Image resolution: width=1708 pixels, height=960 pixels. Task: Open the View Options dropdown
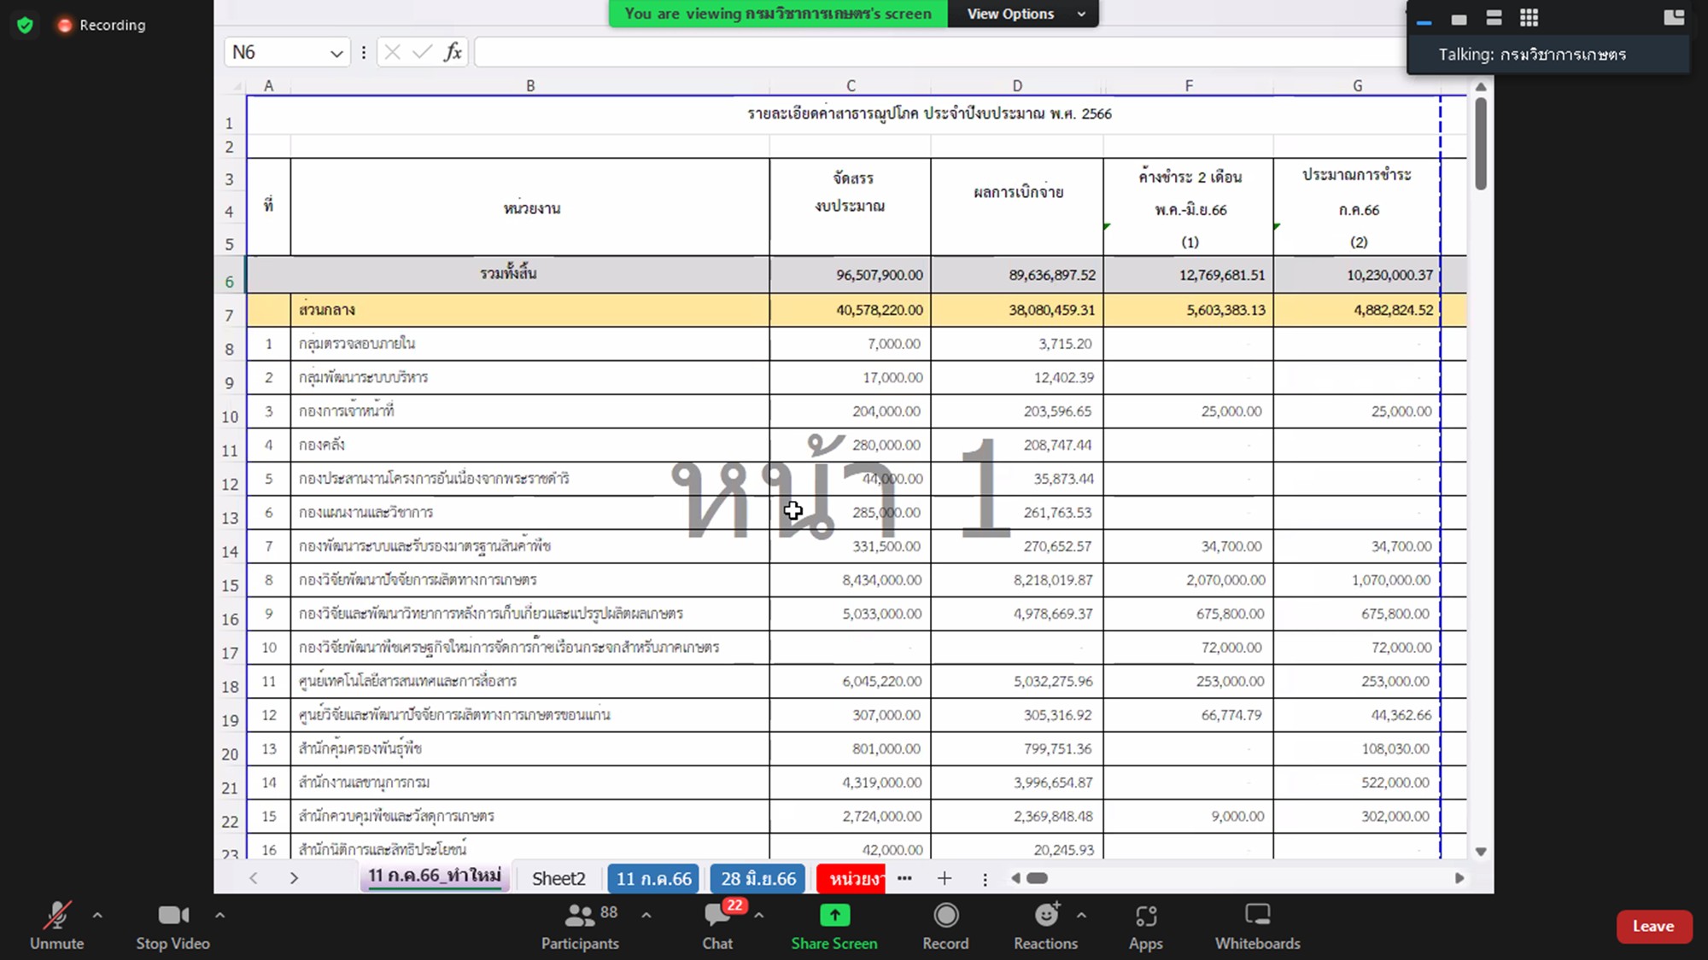pos(1023,14)
